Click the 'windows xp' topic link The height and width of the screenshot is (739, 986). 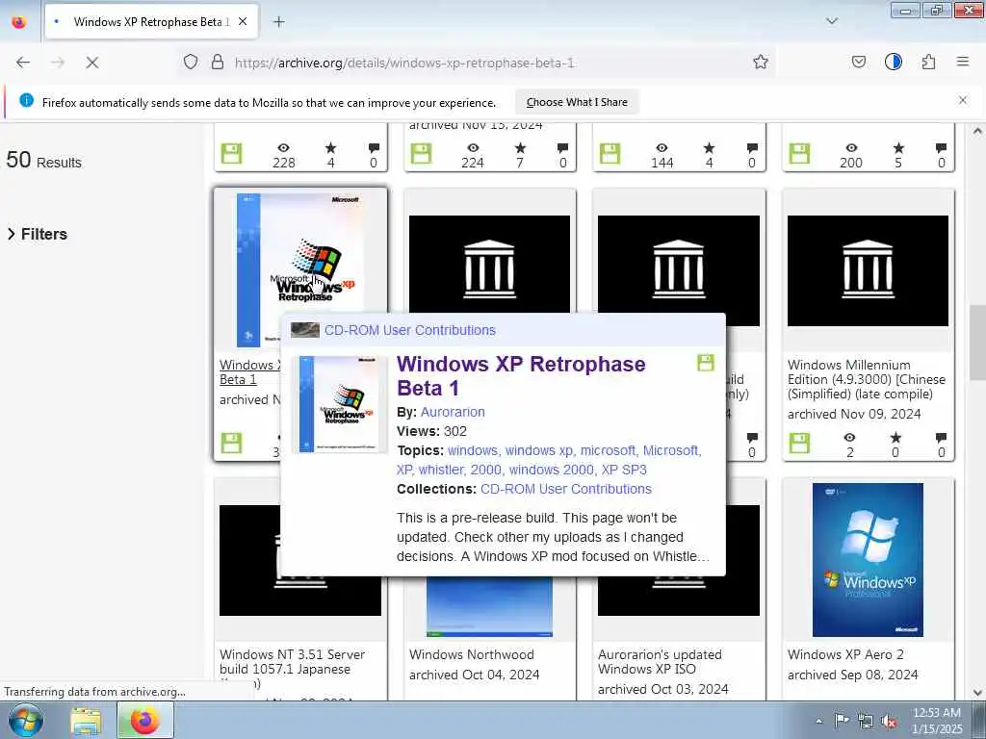click(x=539, y=450)
